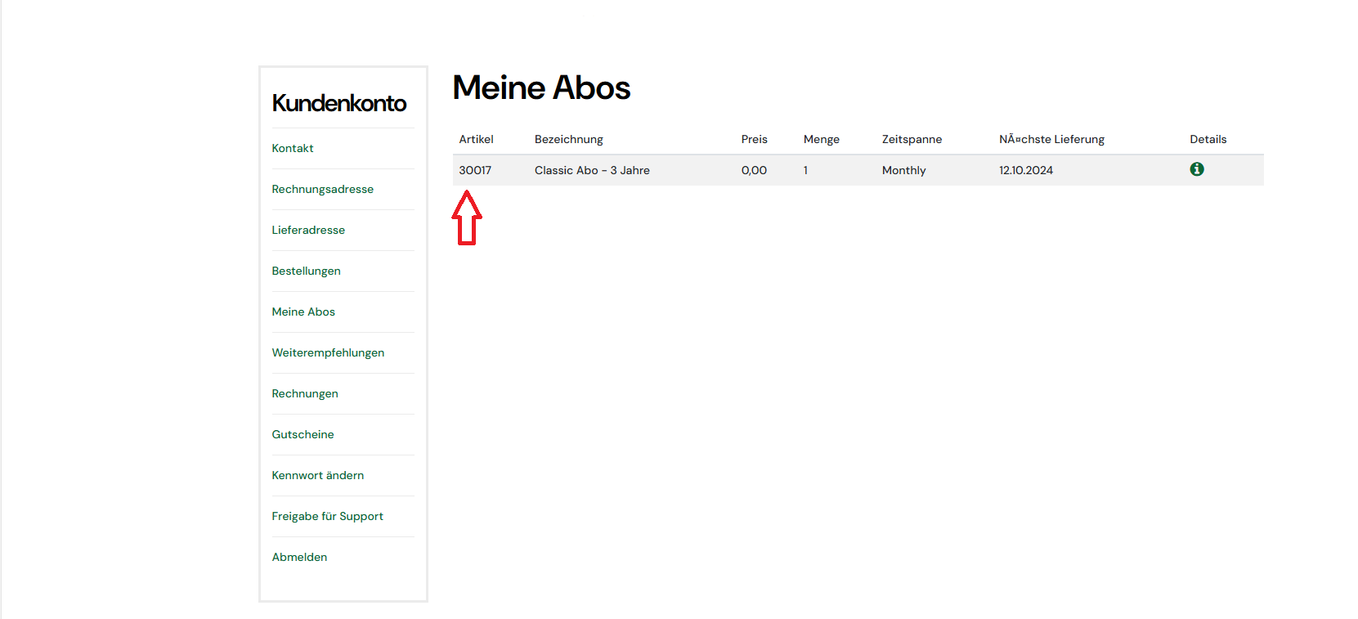Go to Rechnungsadresse page
The height and width of the screenshot is (619, 1358).
pos(323,189)
